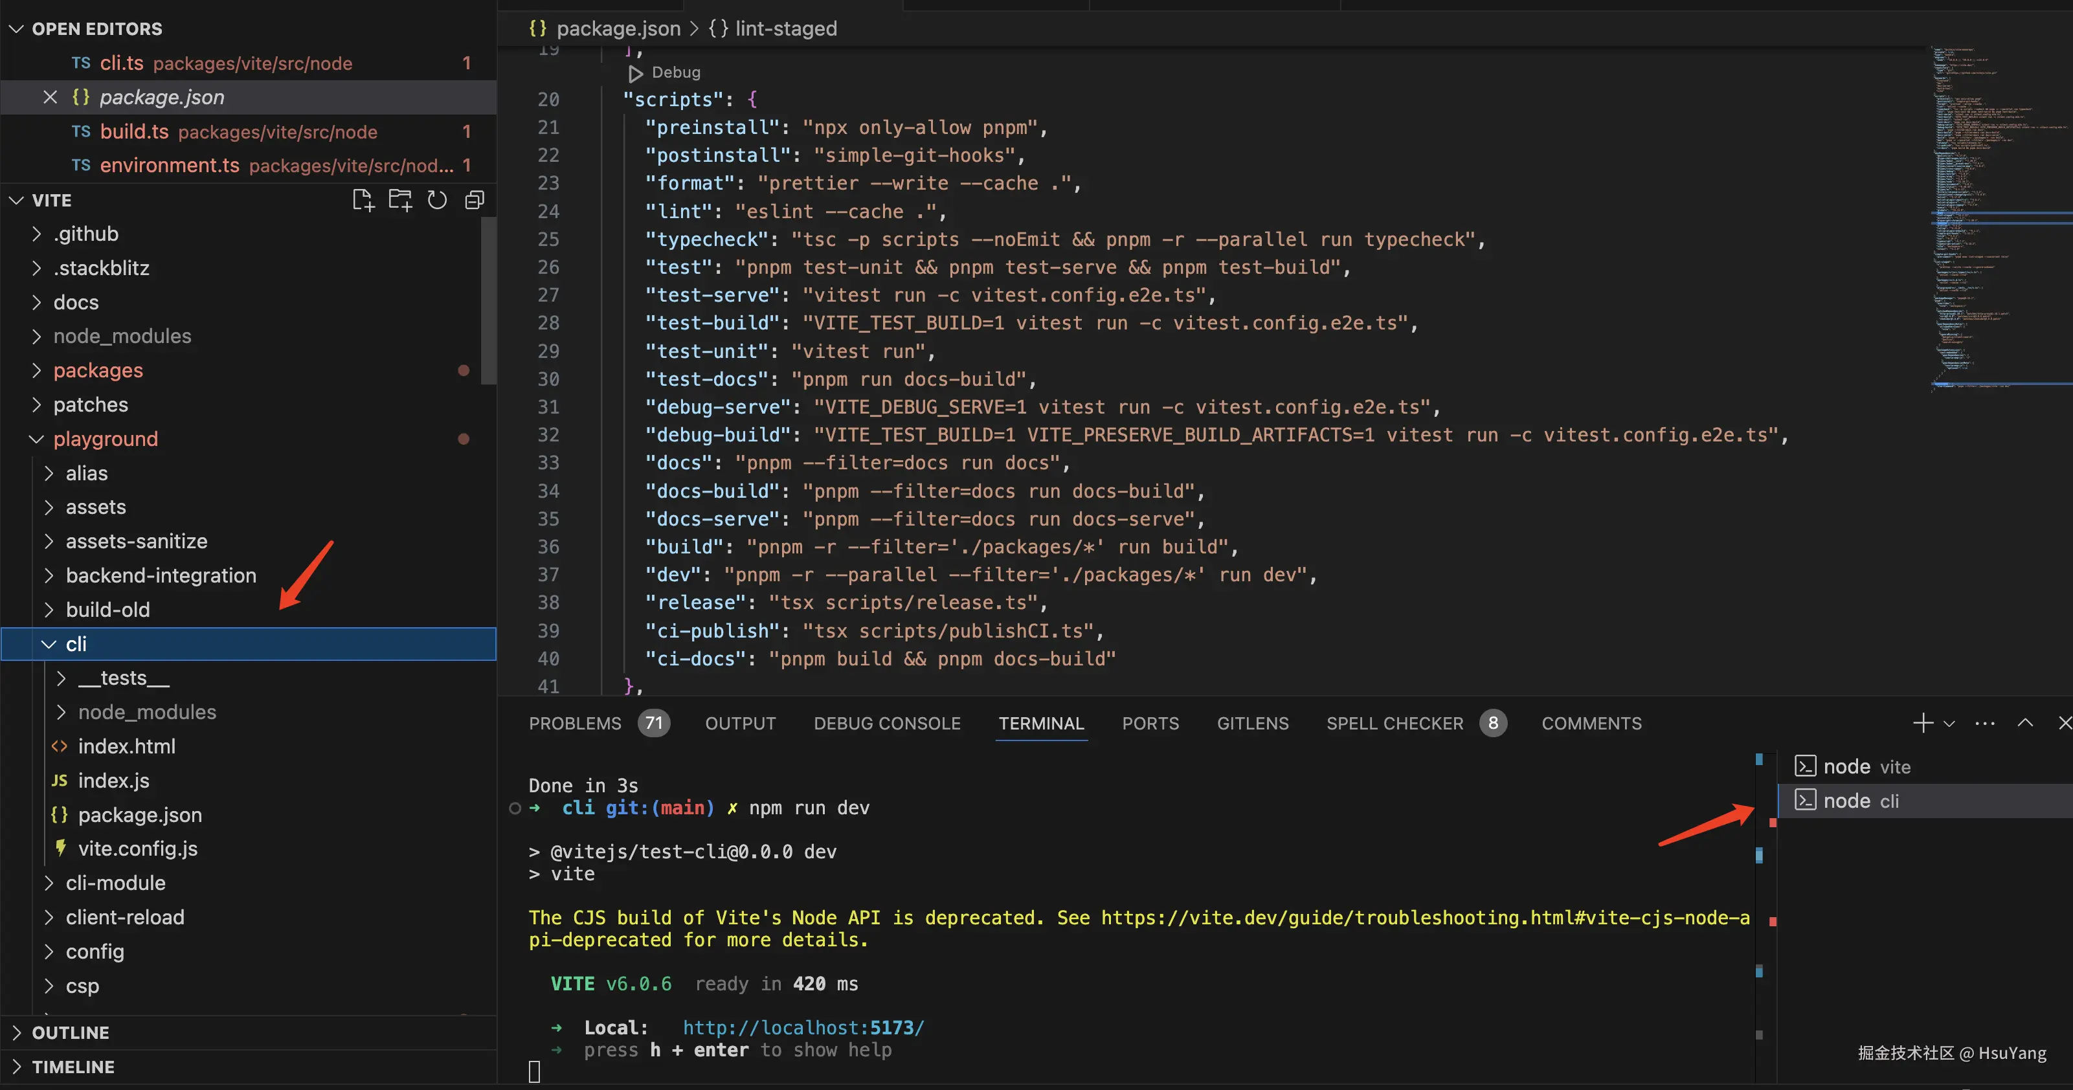Switch to the DEBUG CONSOLE tab
The image size is (2073, 1090).
click(x=887, y=723)
